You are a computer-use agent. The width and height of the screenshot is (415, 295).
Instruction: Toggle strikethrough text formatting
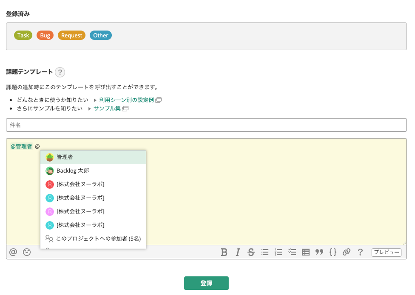pos(251,252)
